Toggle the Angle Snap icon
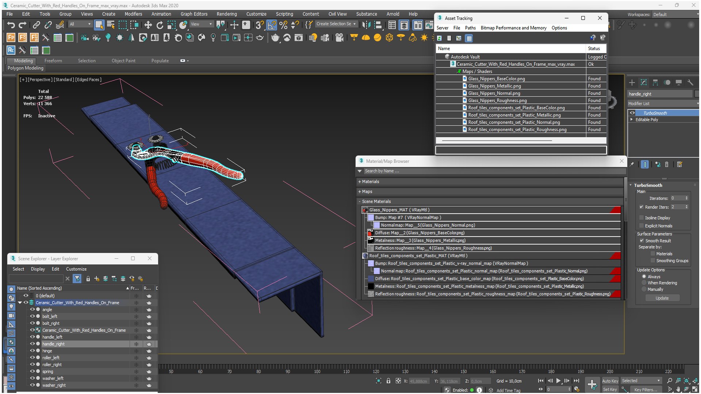The image size is (701, 394). (272, 25)
